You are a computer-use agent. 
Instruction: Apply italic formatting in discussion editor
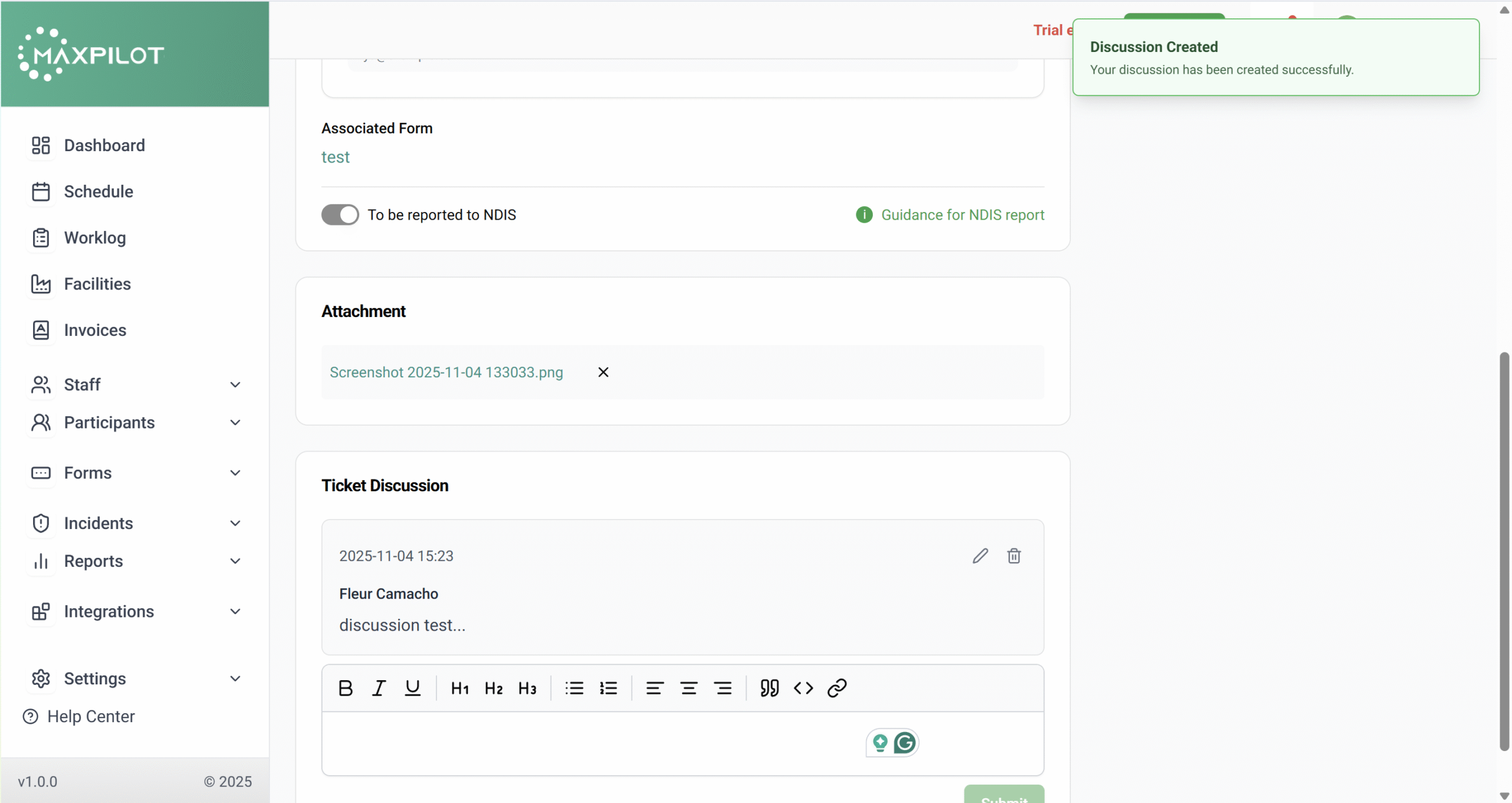coord(379,688)
